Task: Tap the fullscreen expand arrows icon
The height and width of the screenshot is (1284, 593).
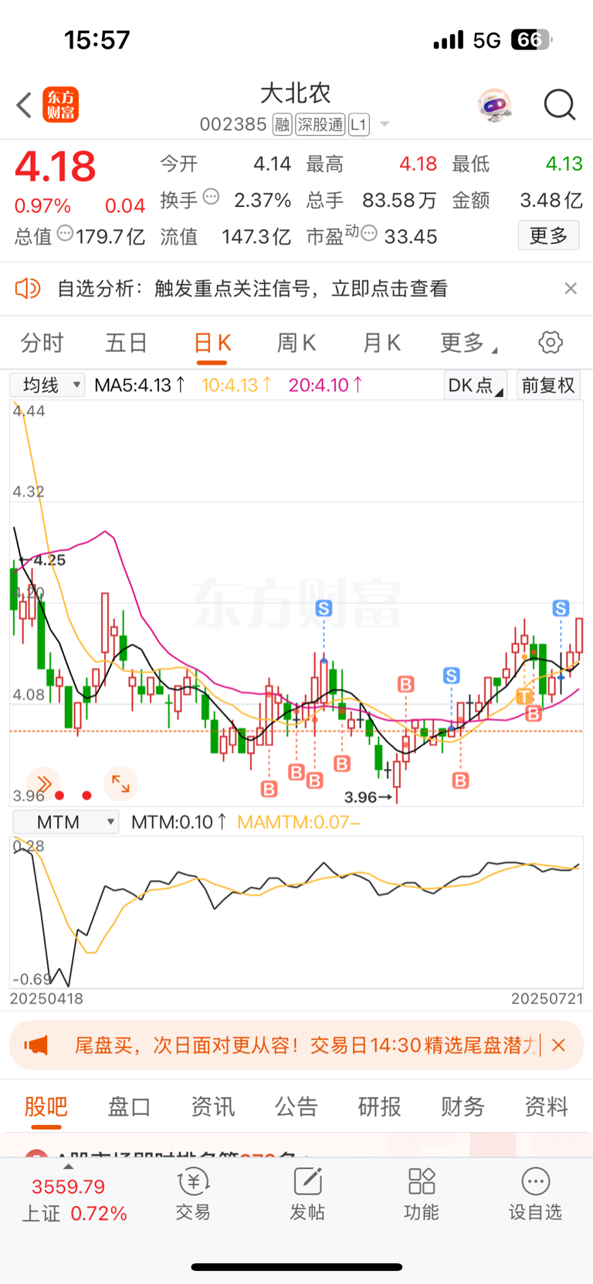Action: click(120, 784)
